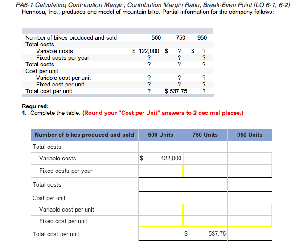Select Fixed cost per unit 750 Units cell
The width and height of the screenshot is (295, 245).
coord(205,221)
